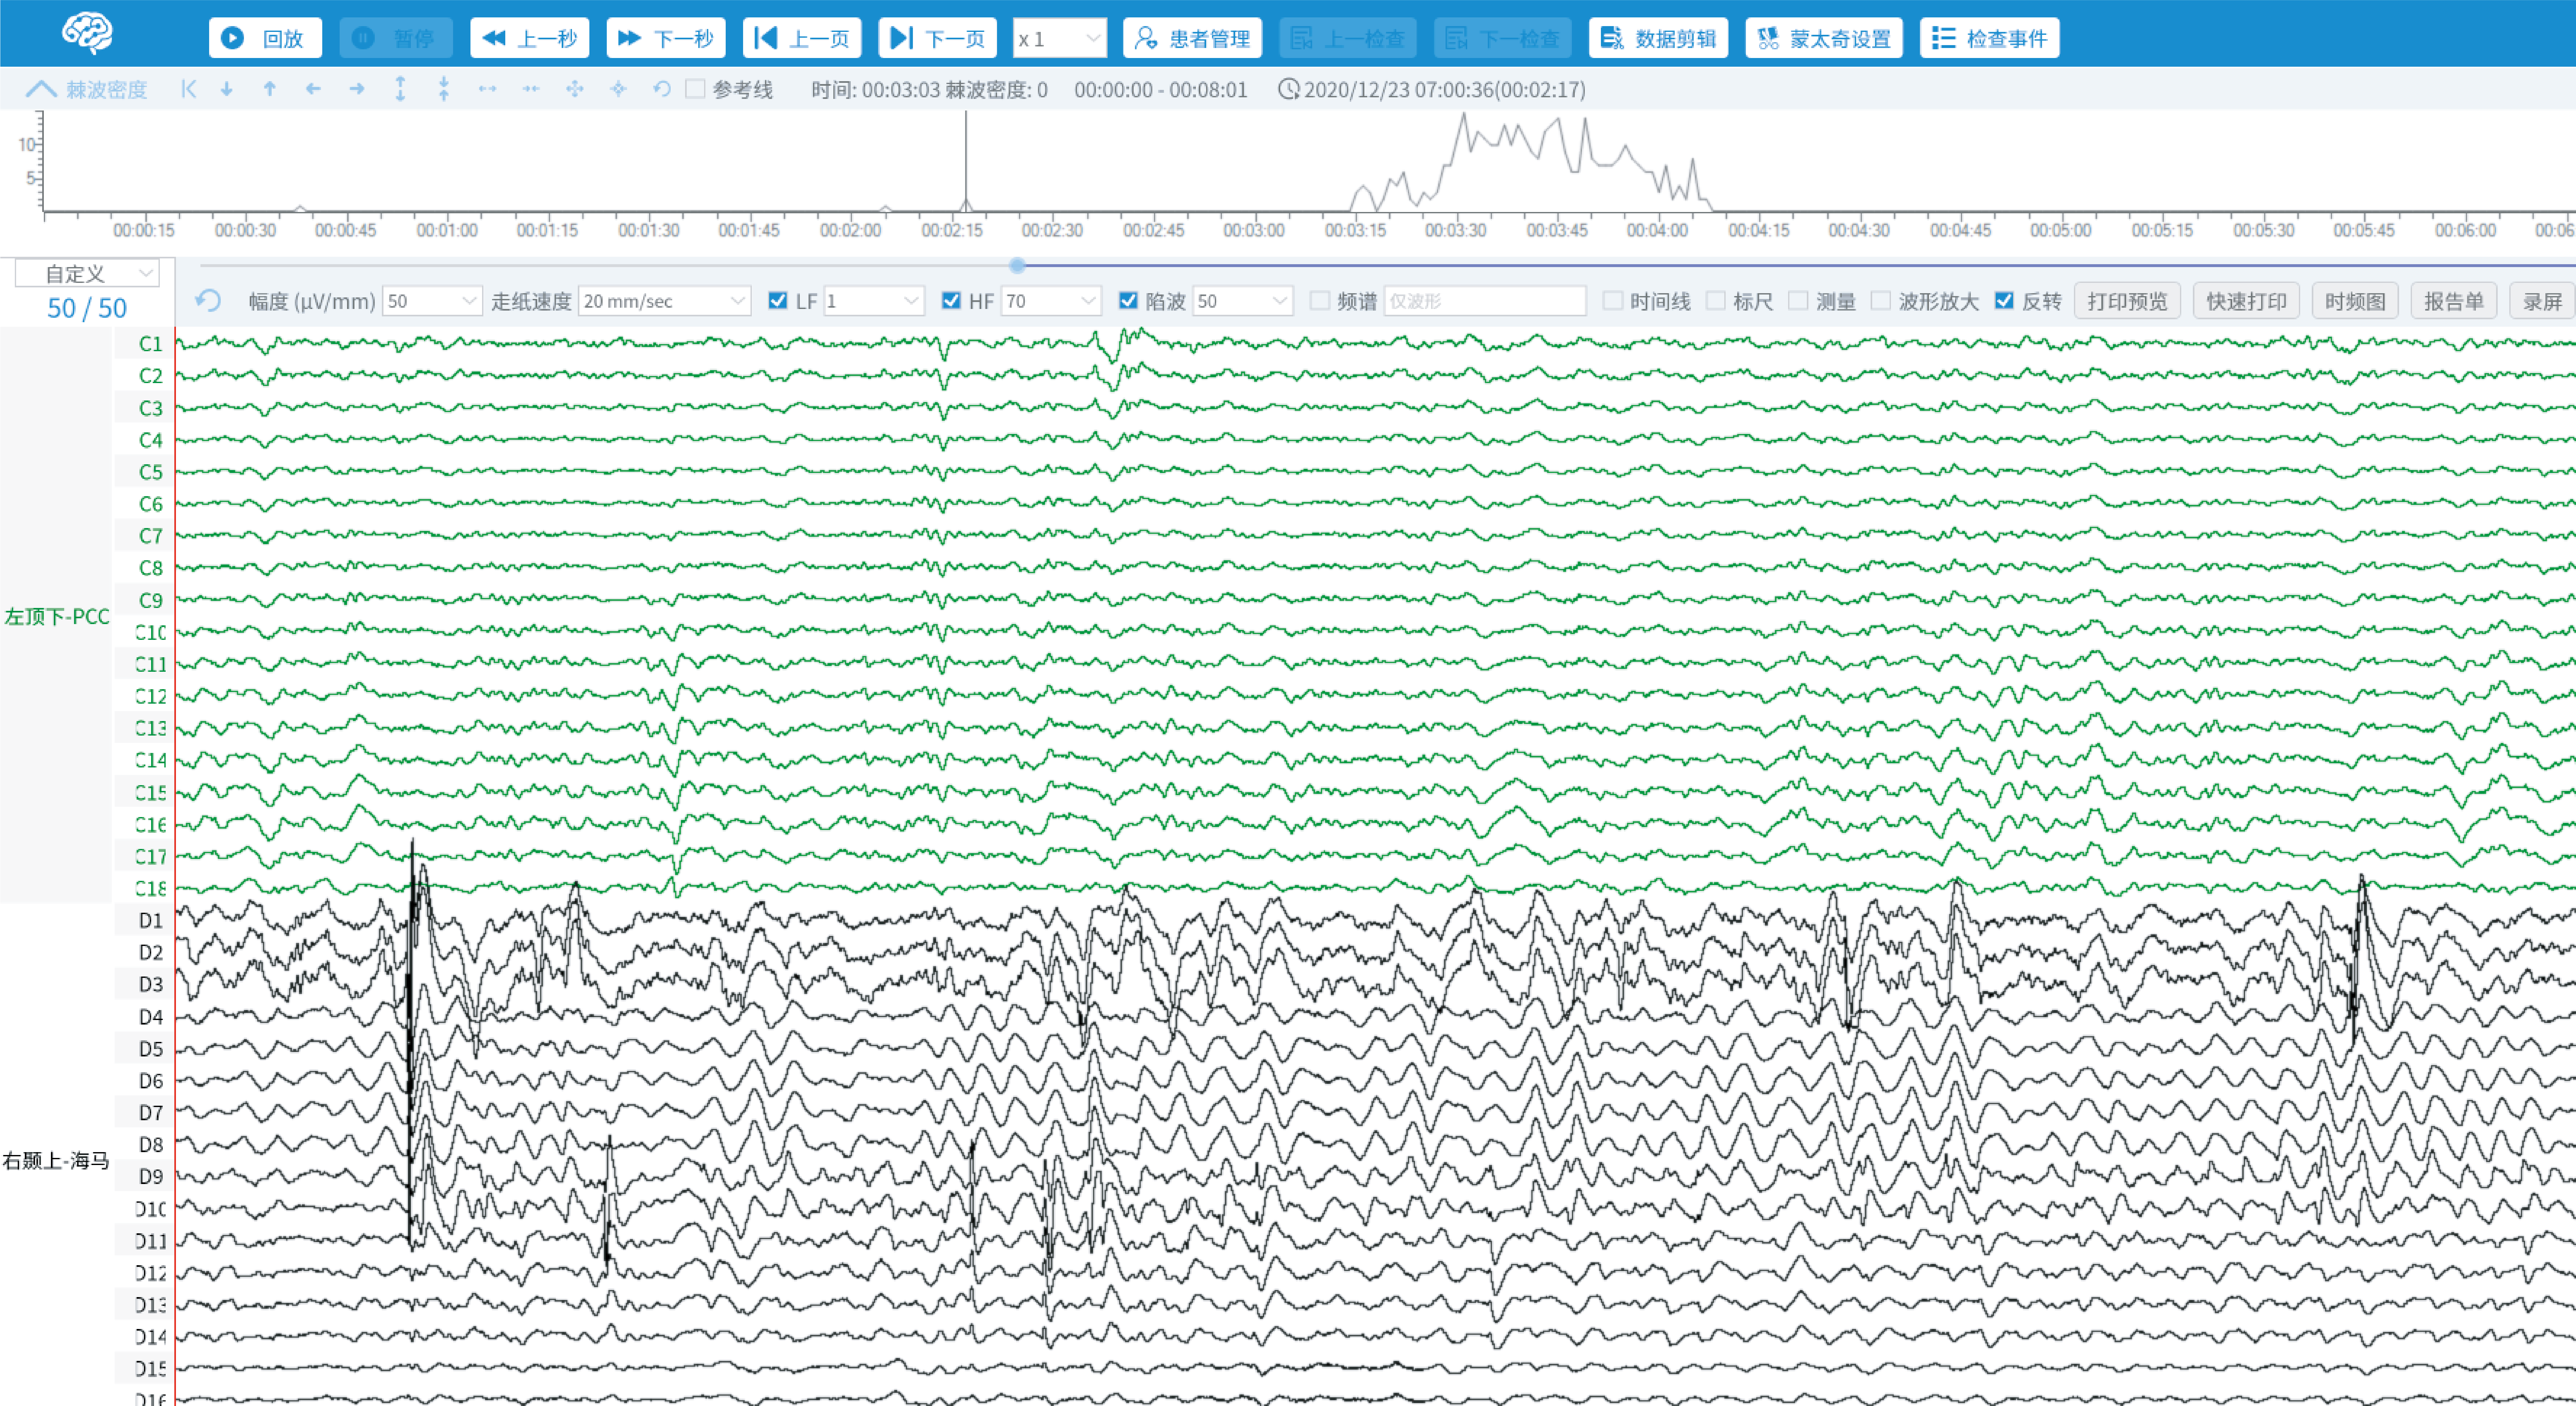Click the up arrow icon in density toolbar
This screenshot has width=2576, height=1406.
pyautogui.click(x=270, y=89)
